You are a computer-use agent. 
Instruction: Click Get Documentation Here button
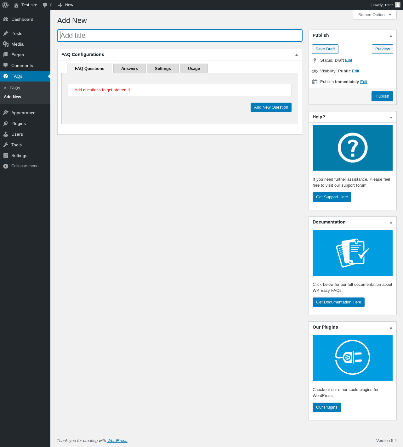(x=338, y=302)
